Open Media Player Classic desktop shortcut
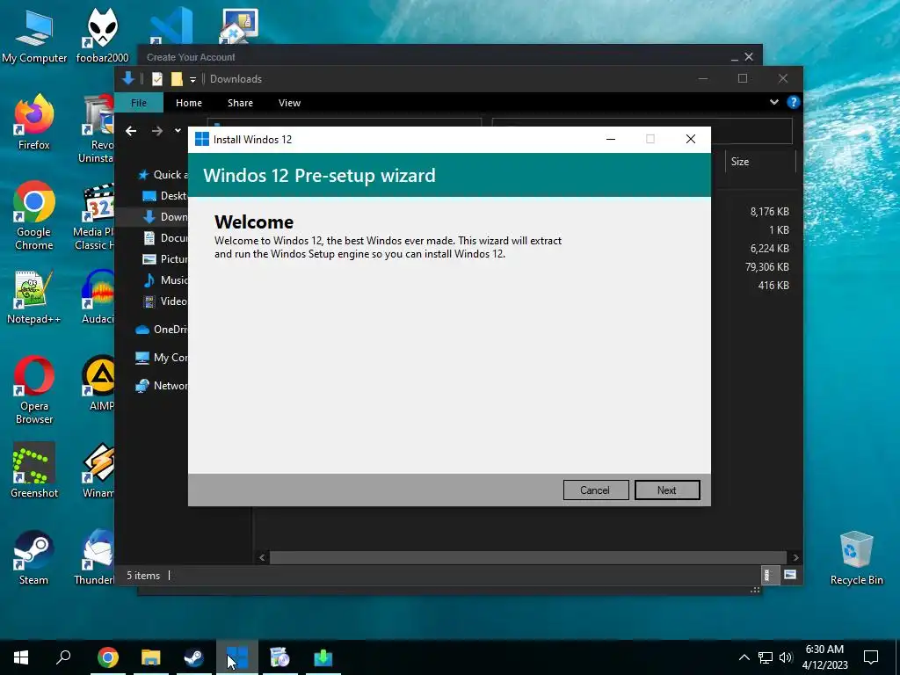The height and width of the screenshot is (675, 900). click(x=95, y=216)
